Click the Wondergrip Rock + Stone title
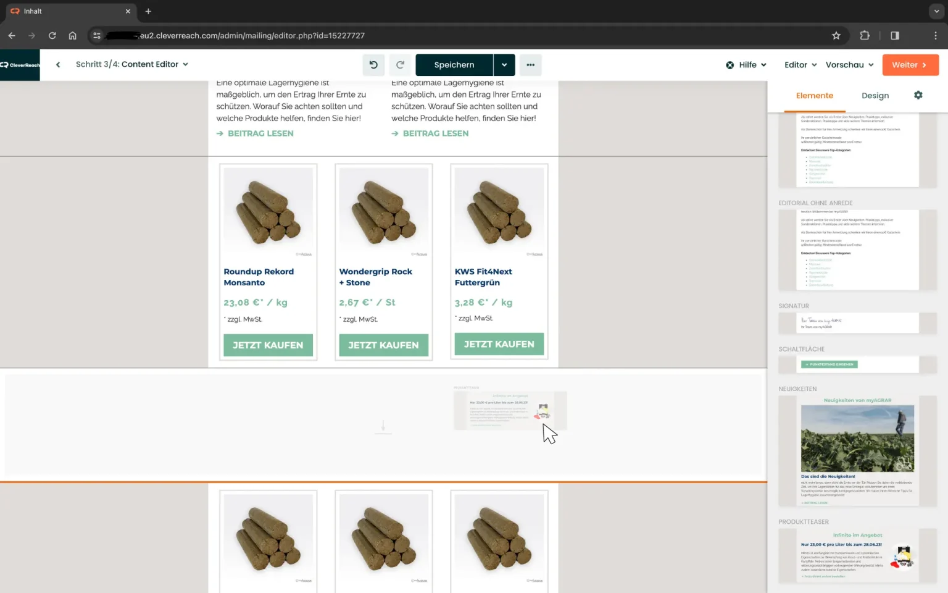 pos(375,277)
